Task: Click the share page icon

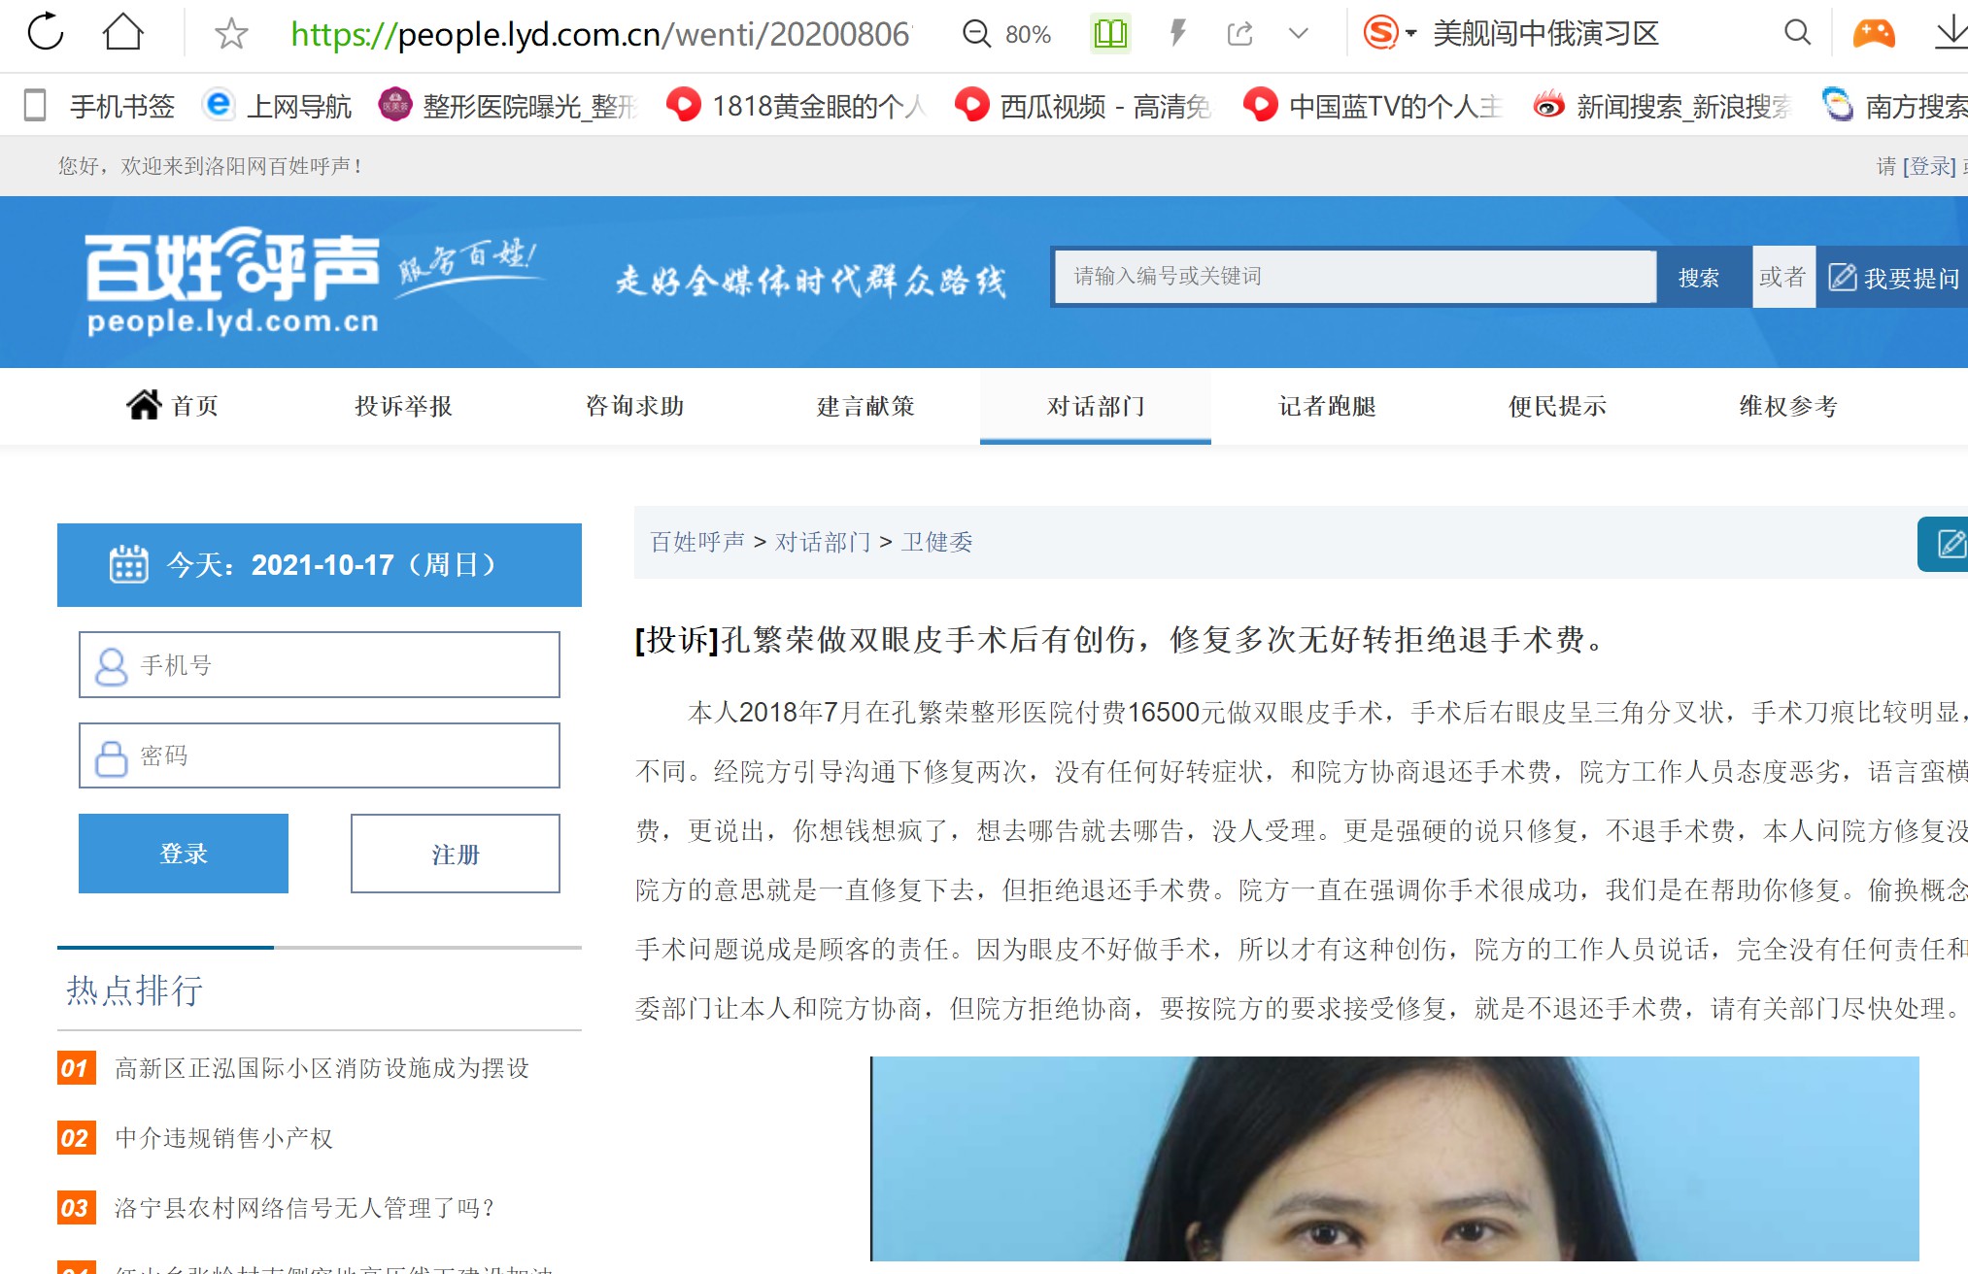Action: point(1239,34)
